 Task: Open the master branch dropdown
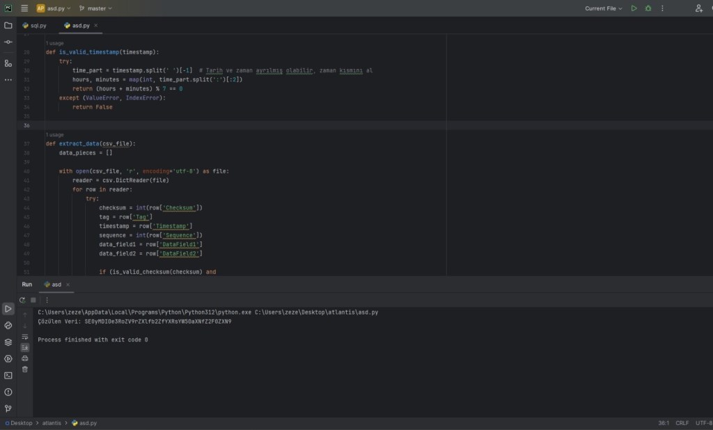coord(95,8)
